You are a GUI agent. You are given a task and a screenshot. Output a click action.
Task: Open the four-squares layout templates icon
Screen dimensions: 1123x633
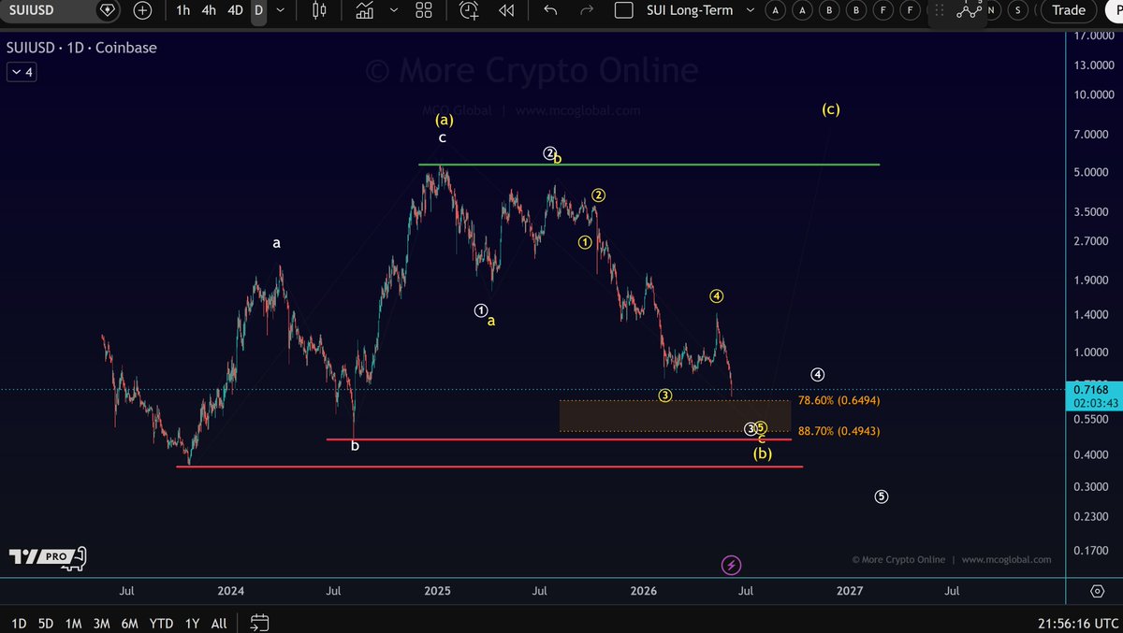click(x=424, y=10)
